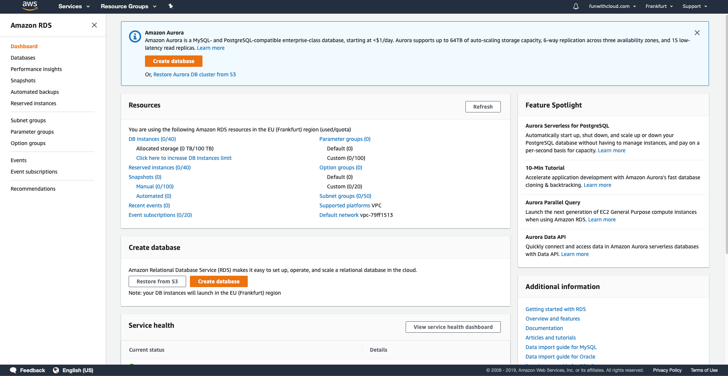The image size is (728, 376).
Task: Open Privacy Policy in footer
Action: tap(667, 370)
